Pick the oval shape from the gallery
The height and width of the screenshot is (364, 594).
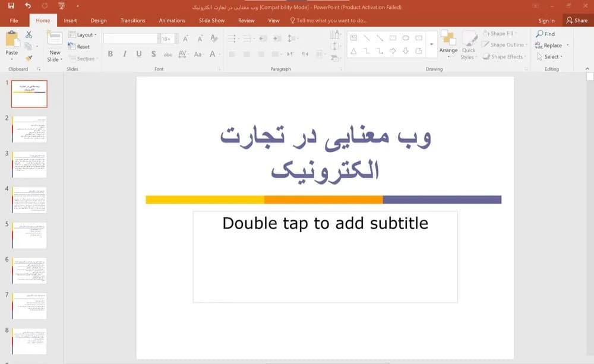click(x=406, y=38)
